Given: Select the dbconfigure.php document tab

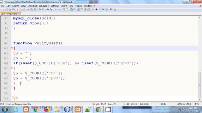Looking at the screenshot, I should (x=10, y=13).
